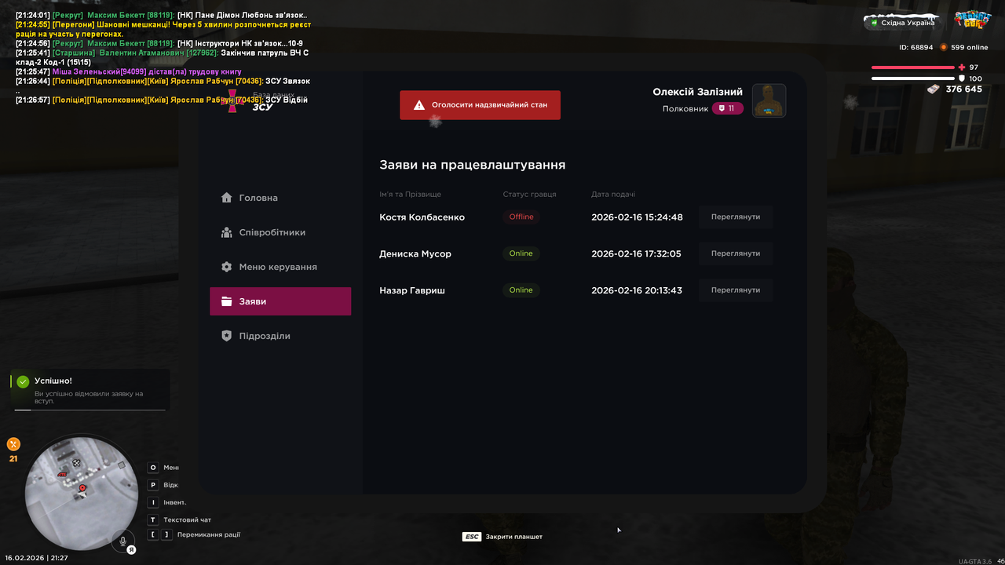Click the 599 online counter
Viewport: 1005px width, 565px height.
point(964,47)
